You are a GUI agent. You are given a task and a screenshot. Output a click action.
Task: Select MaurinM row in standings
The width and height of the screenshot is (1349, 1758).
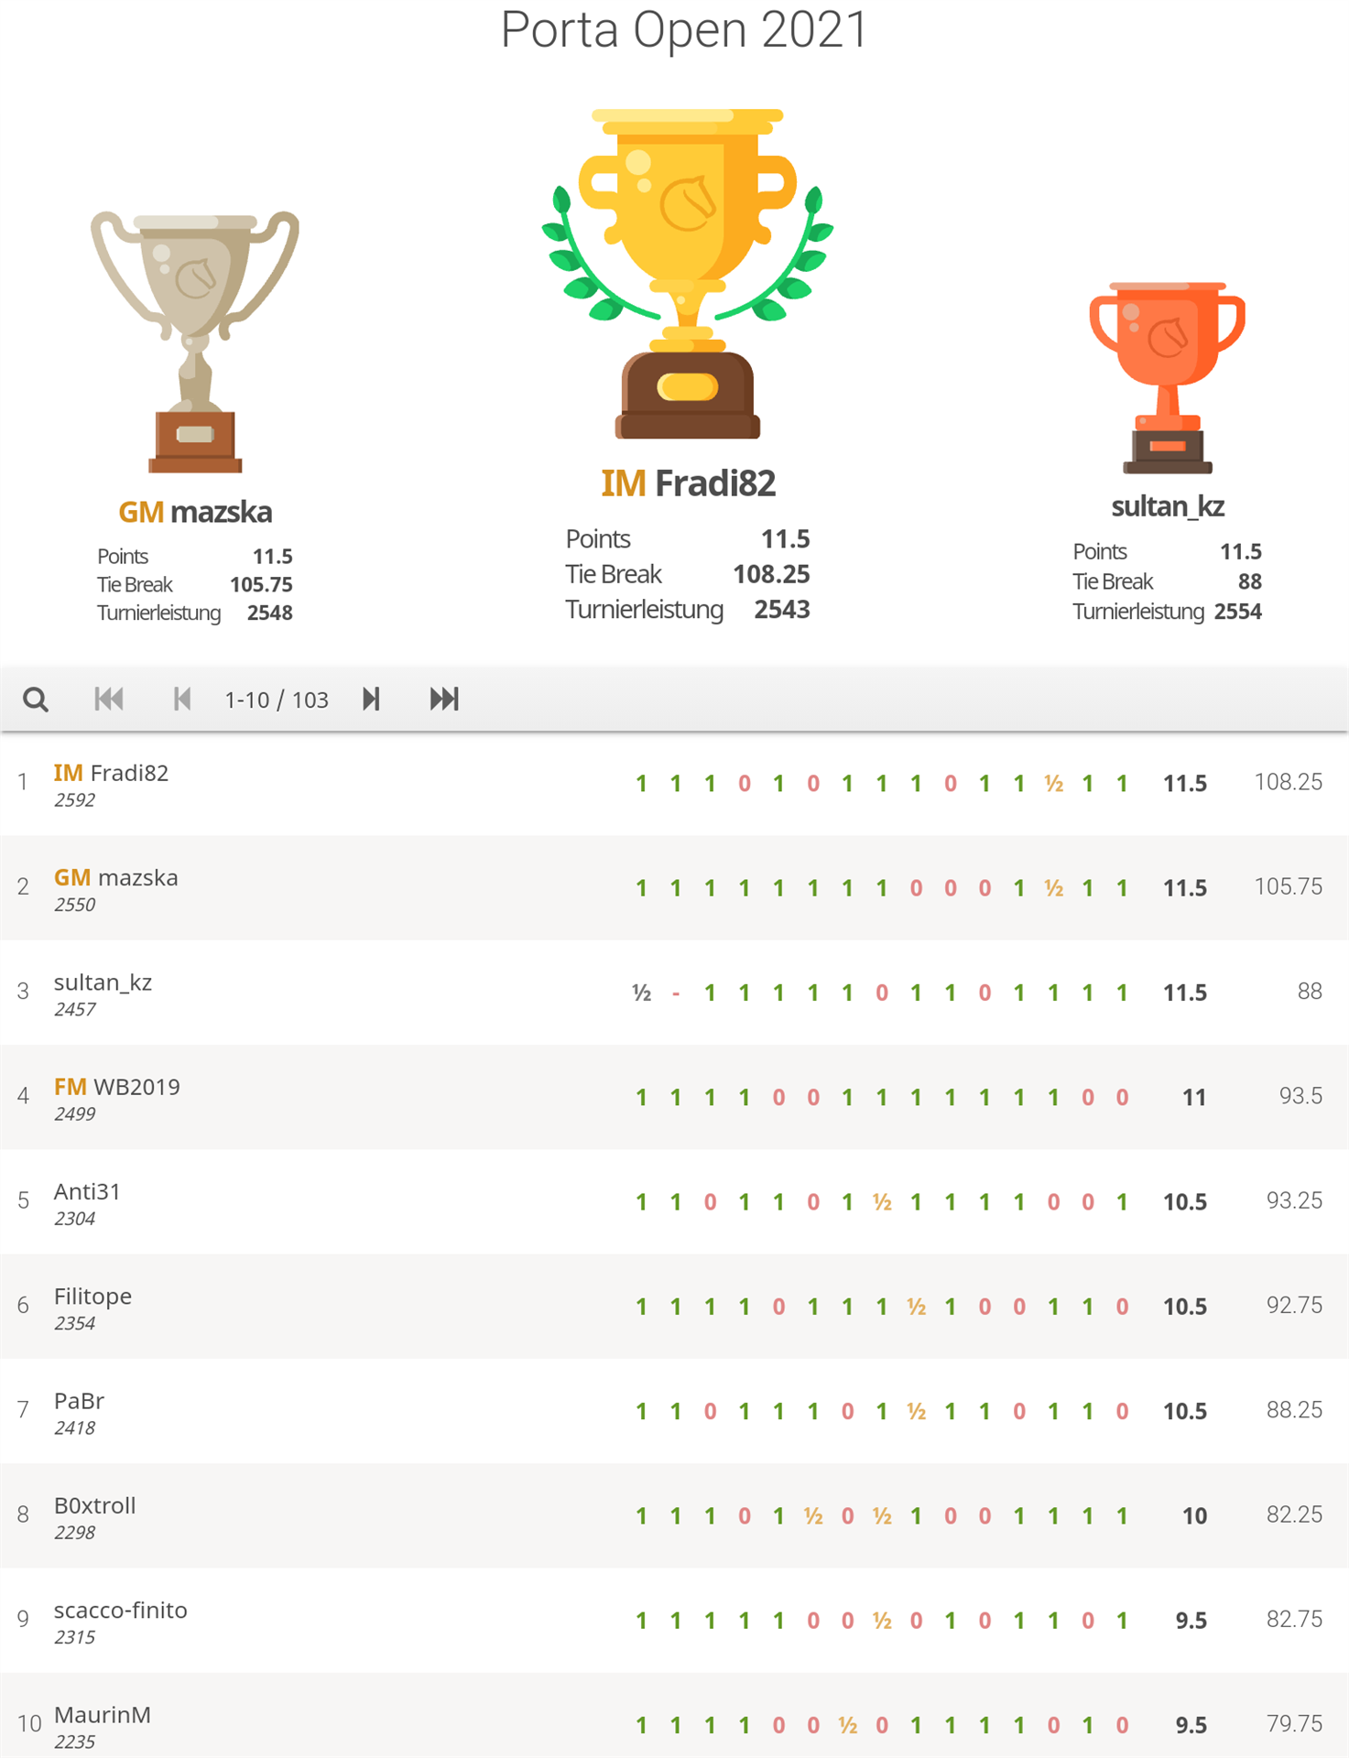(x=102, y=1715)
